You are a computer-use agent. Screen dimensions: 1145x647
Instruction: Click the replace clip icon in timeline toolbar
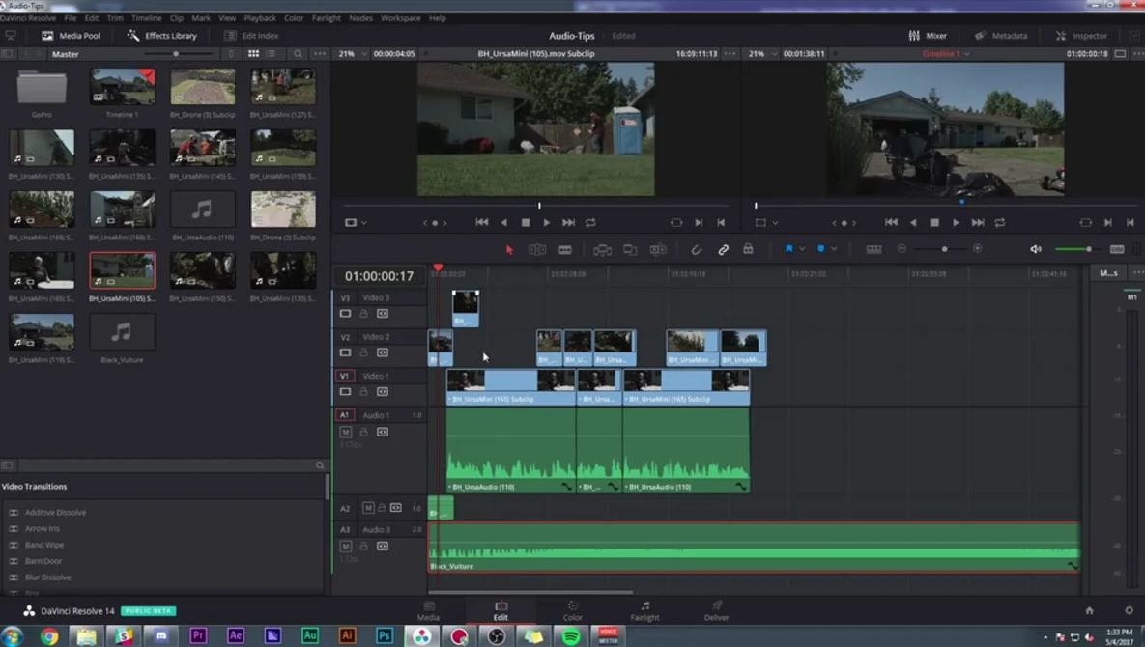coord(658,249)
